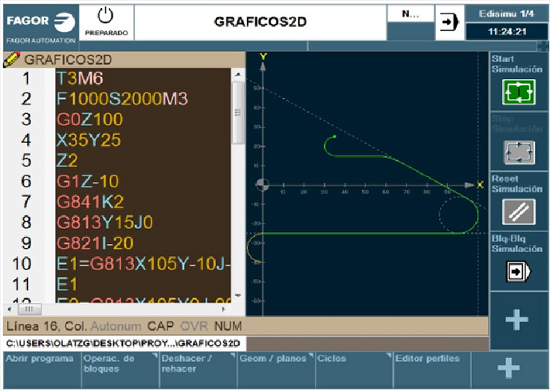Toggle the NUM status indicator

click(228, 326)
